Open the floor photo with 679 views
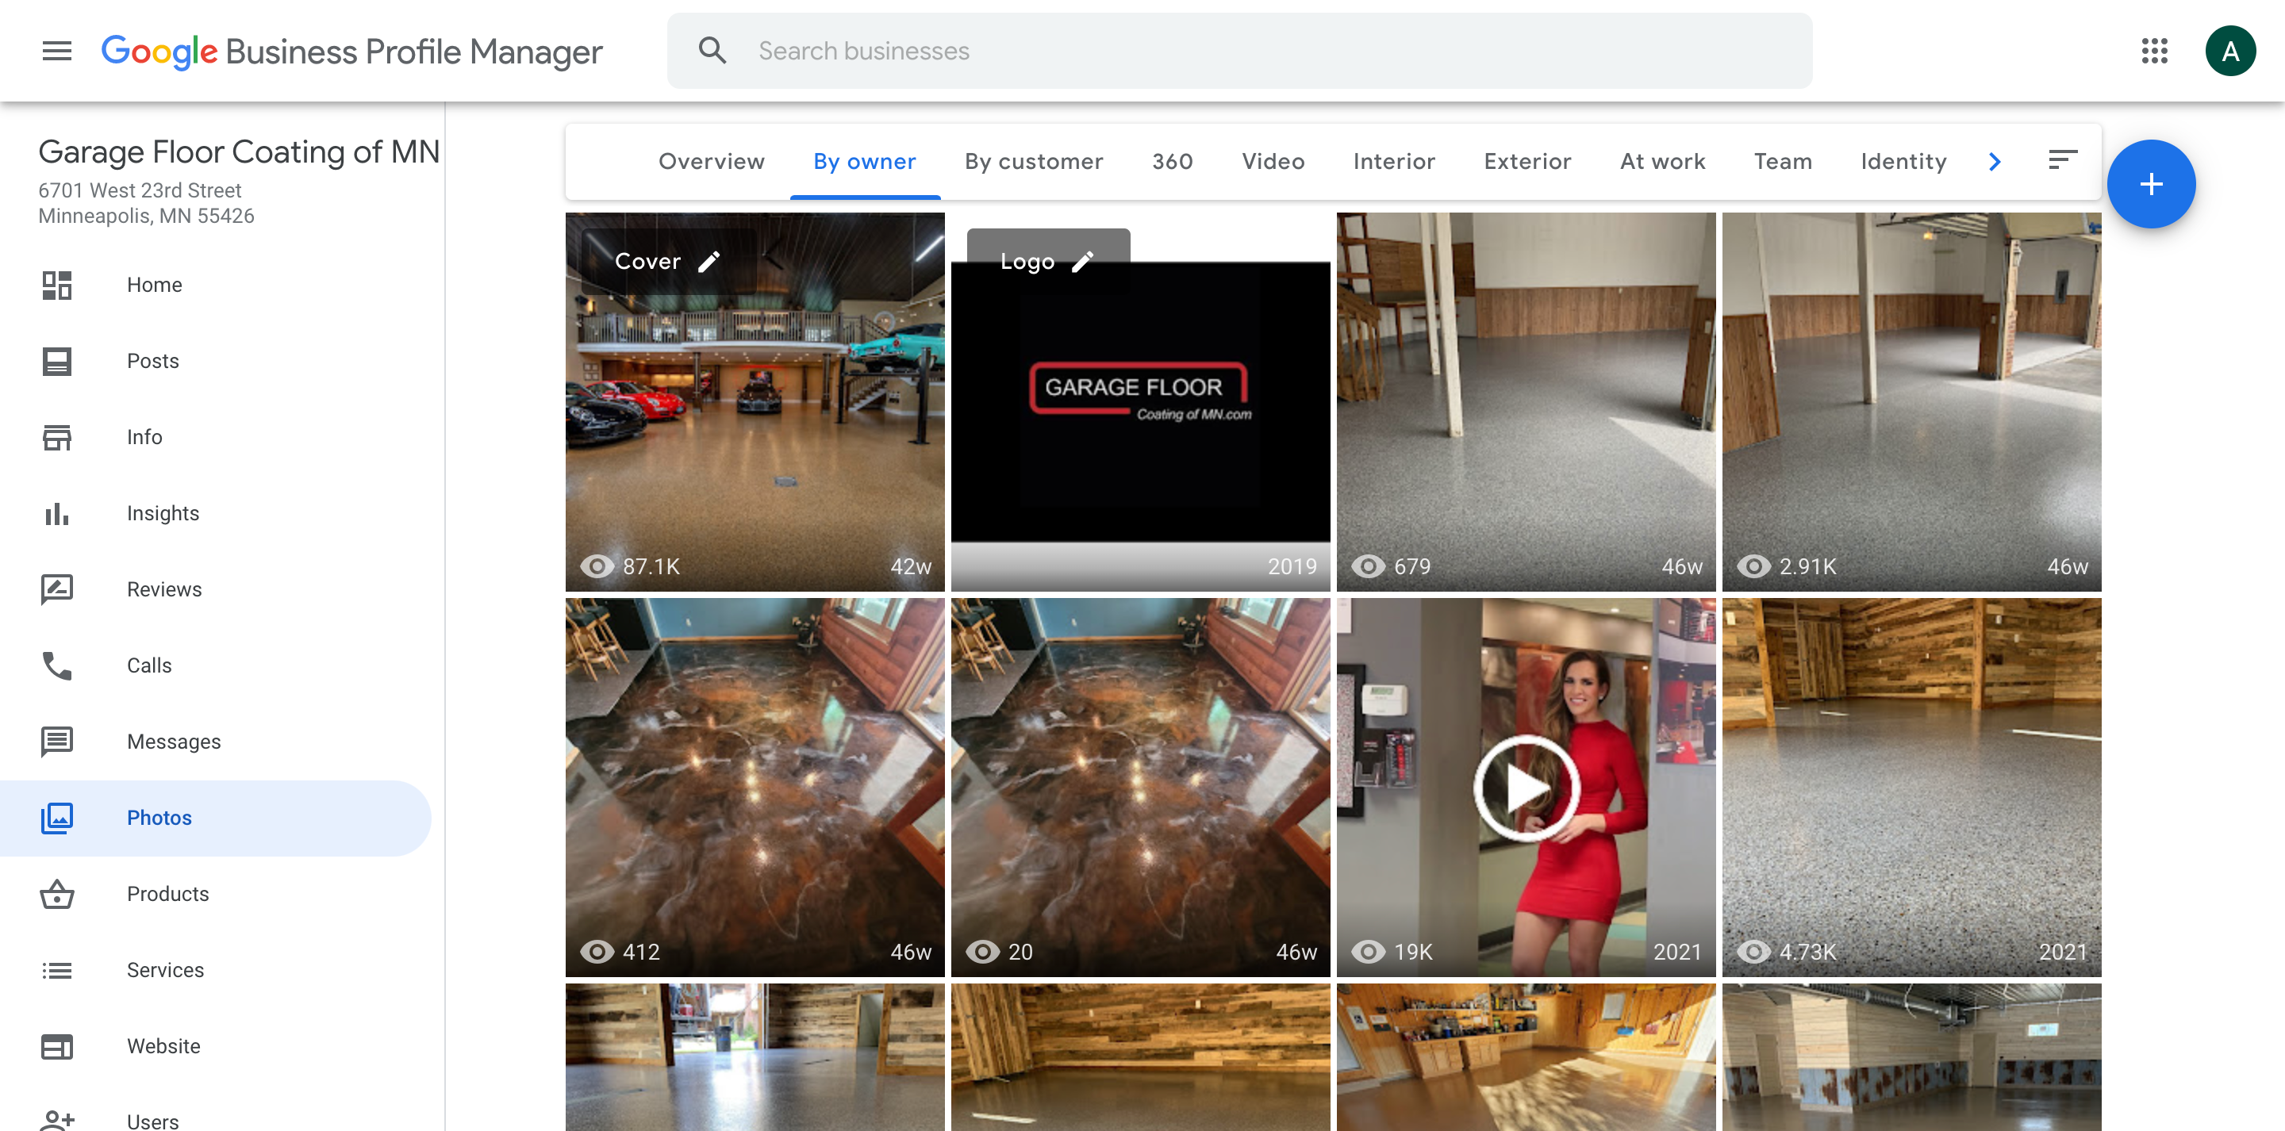Viewport: 2285px width, 1131px height. pos(1526,402)
